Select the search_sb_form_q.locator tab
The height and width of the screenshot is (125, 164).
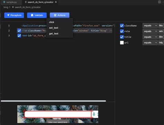pos(40,2)
